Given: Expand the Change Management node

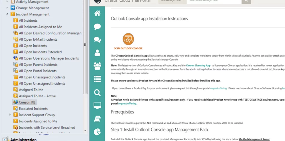Looking at the screenshot, I should point(7,8).
